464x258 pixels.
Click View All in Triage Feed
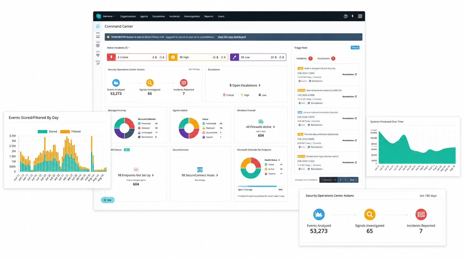pos(355,48)
